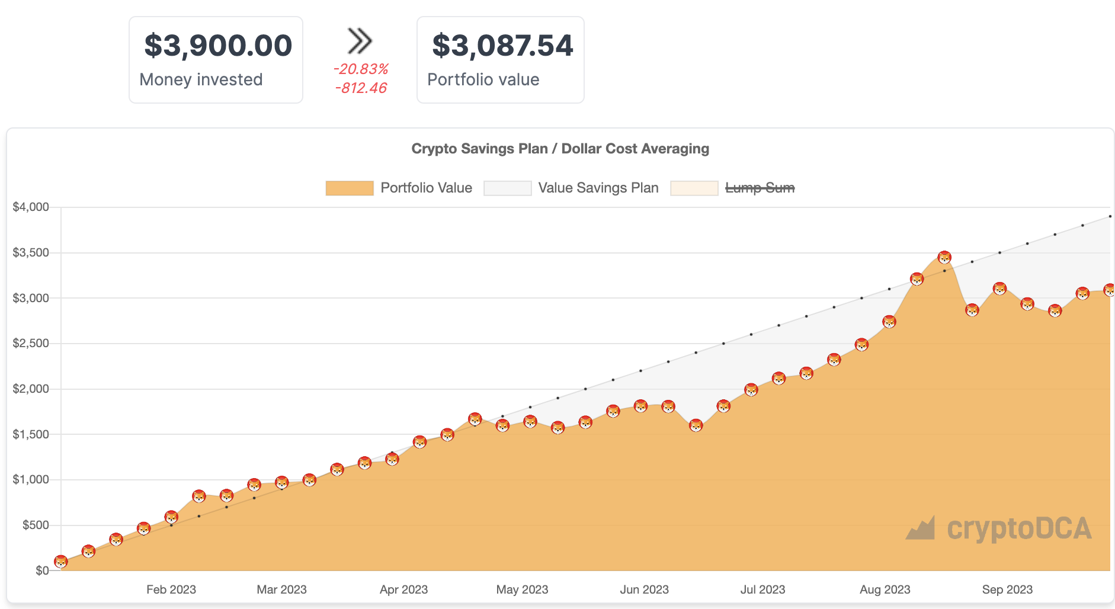Click the Crypto Savings Plan chart title

click(560, 149)
